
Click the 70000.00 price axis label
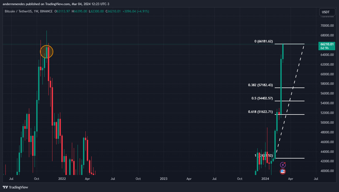(x=327, y=26)
